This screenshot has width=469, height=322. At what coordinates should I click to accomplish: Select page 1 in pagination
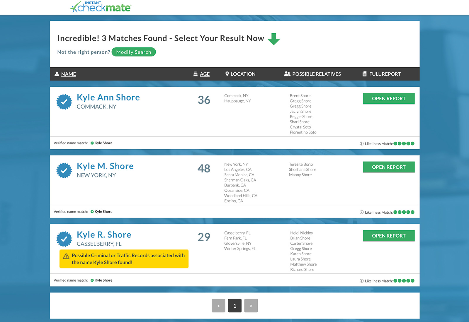235,306
